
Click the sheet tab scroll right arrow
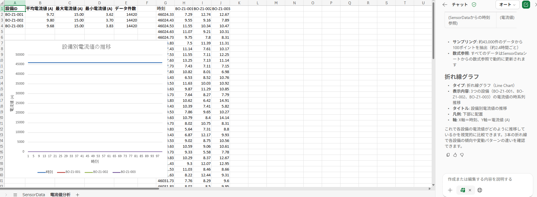point(6,195)
